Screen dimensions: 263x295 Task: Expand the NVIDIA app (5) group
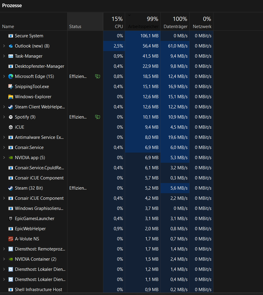(4, 158)
